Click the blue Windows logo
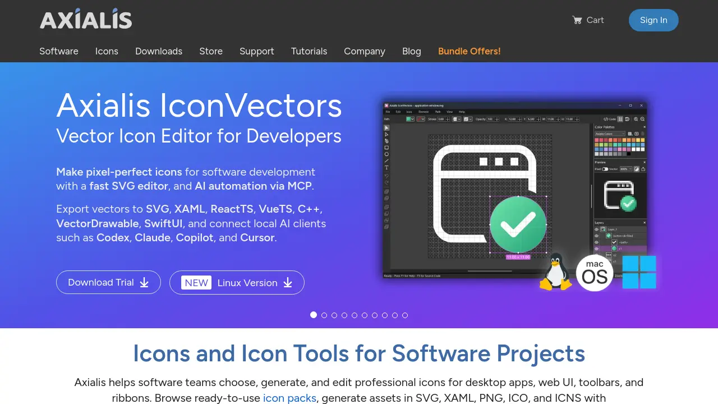The image size is (718, 404). pyautogui.click(x=639, y=272)
